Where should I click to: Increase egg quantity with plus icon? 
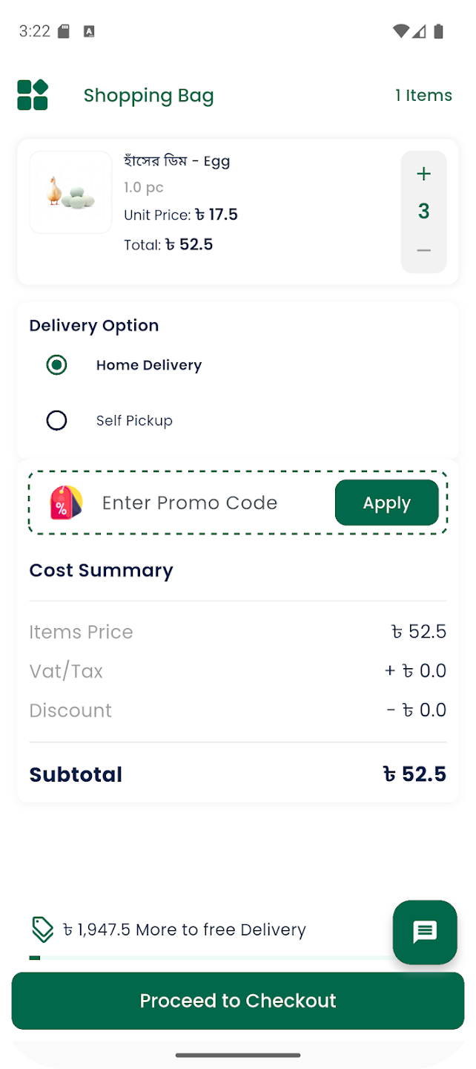(423, 174)
